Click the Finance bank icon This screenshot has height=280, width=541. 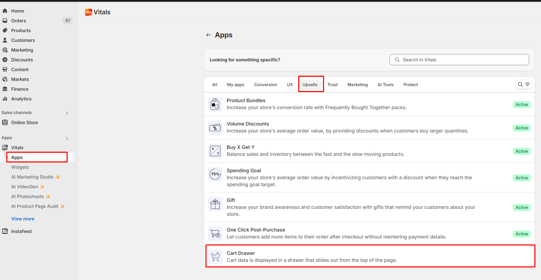click(x=5, y=89)
